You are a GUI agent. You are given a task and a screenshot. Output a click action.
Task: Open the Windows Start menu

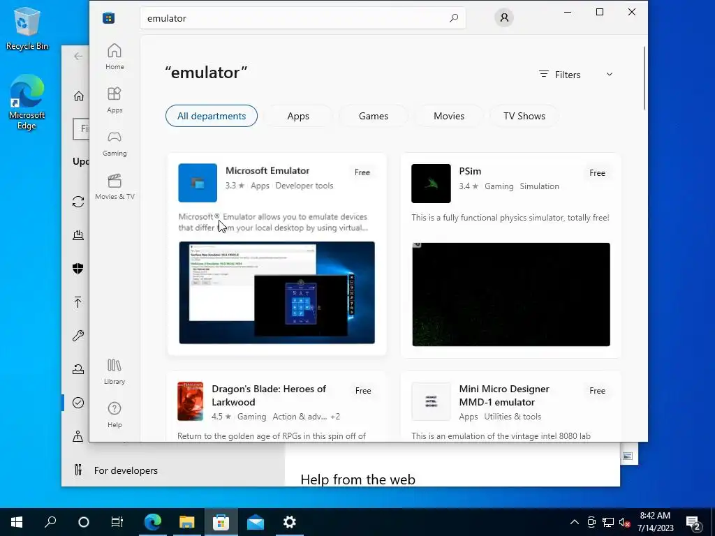tap(17, 522)
